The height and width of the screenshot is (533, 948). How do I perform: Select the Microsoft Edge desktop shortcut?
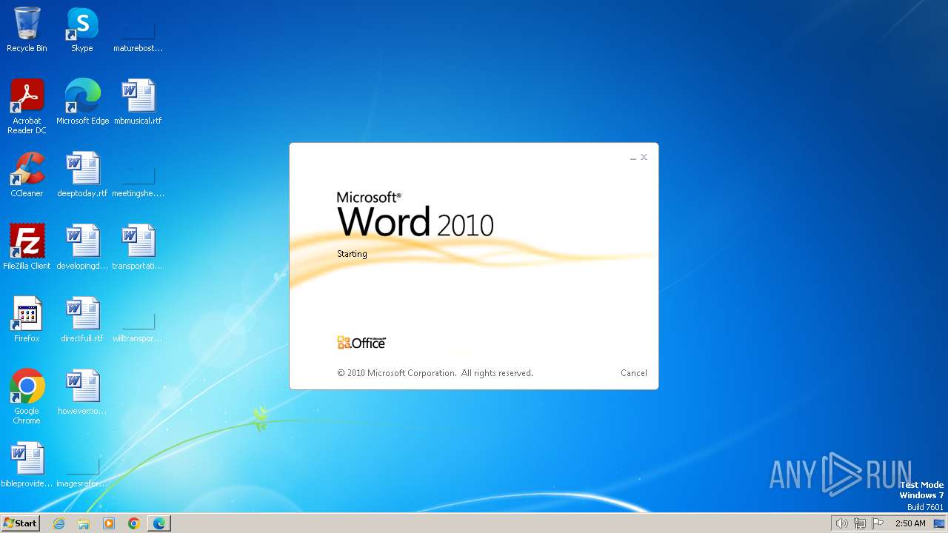(82, 102)
